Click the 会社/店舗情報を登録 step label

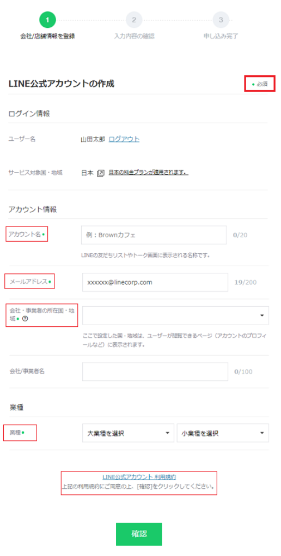pyautogui.click(x=47, y=36)
